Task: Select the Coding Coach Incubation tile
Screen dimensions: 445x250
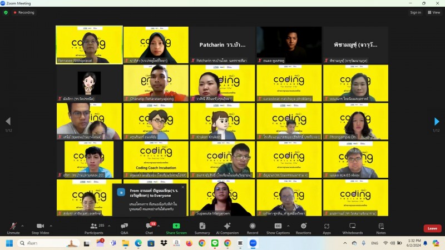Action: (156, 159)
